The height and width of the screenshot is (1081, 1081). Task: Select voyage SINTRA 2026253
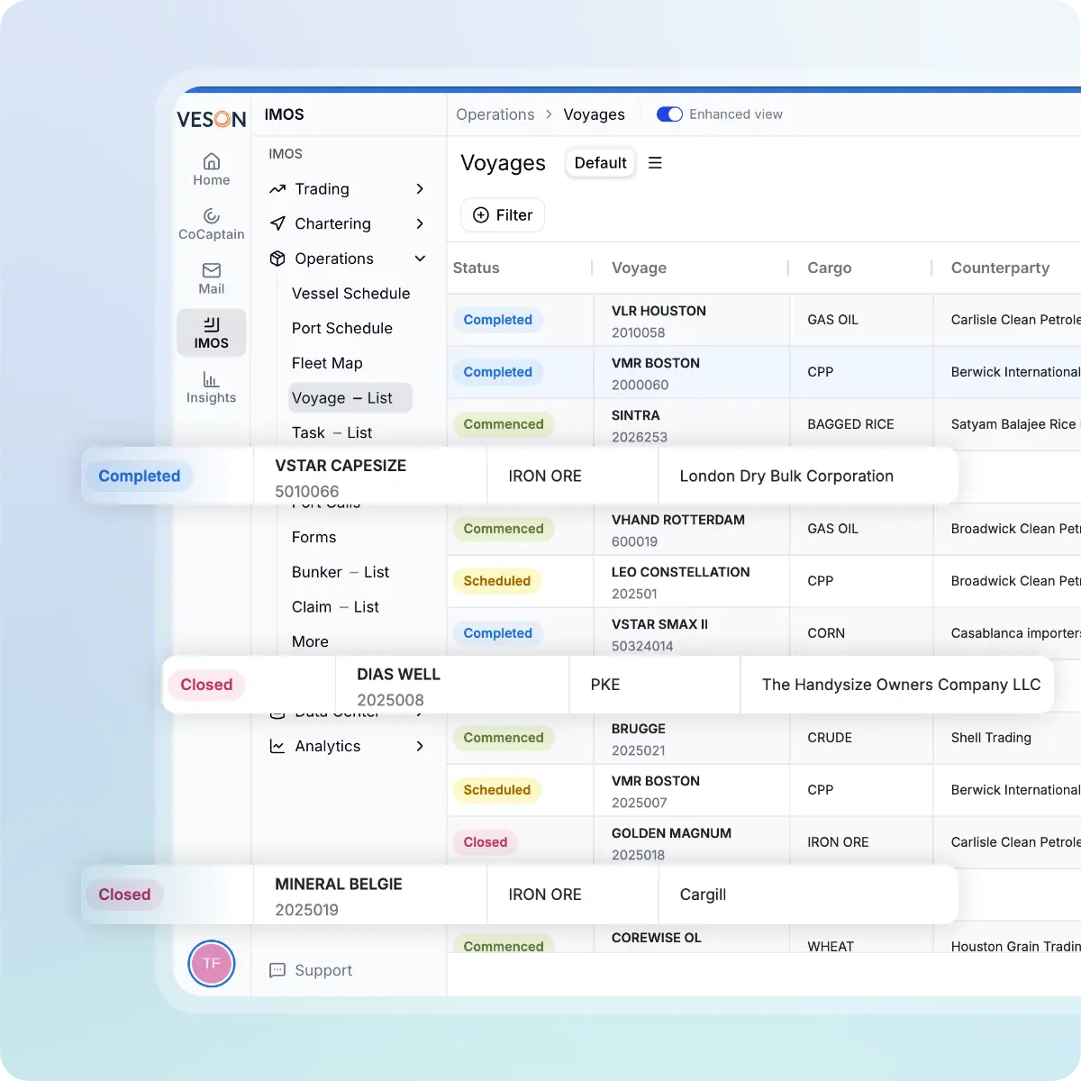tap(639, 425)
